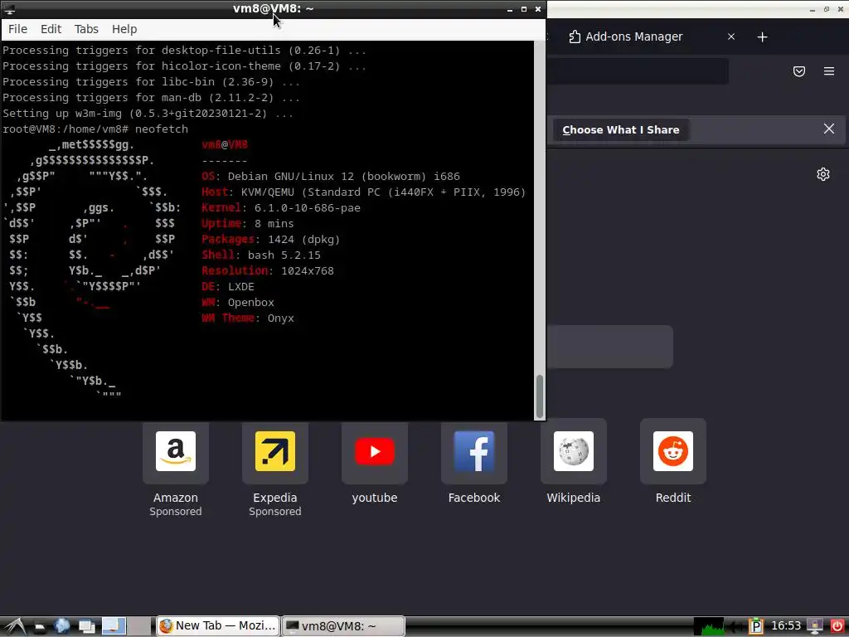The height and width of the screenshot is (637, 849).
Task: Open the Help menu in terminal
Action: pyautogui.click(x=124, y=29)
